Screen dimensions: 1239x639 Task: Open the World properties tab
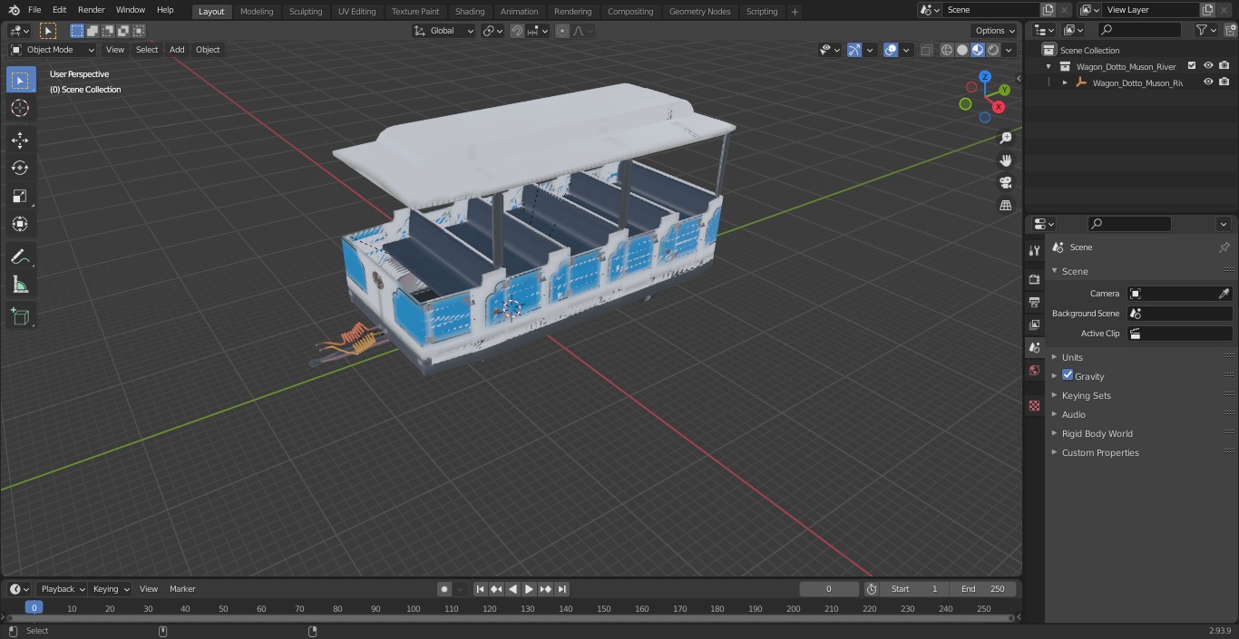[x=1034, y=370]
